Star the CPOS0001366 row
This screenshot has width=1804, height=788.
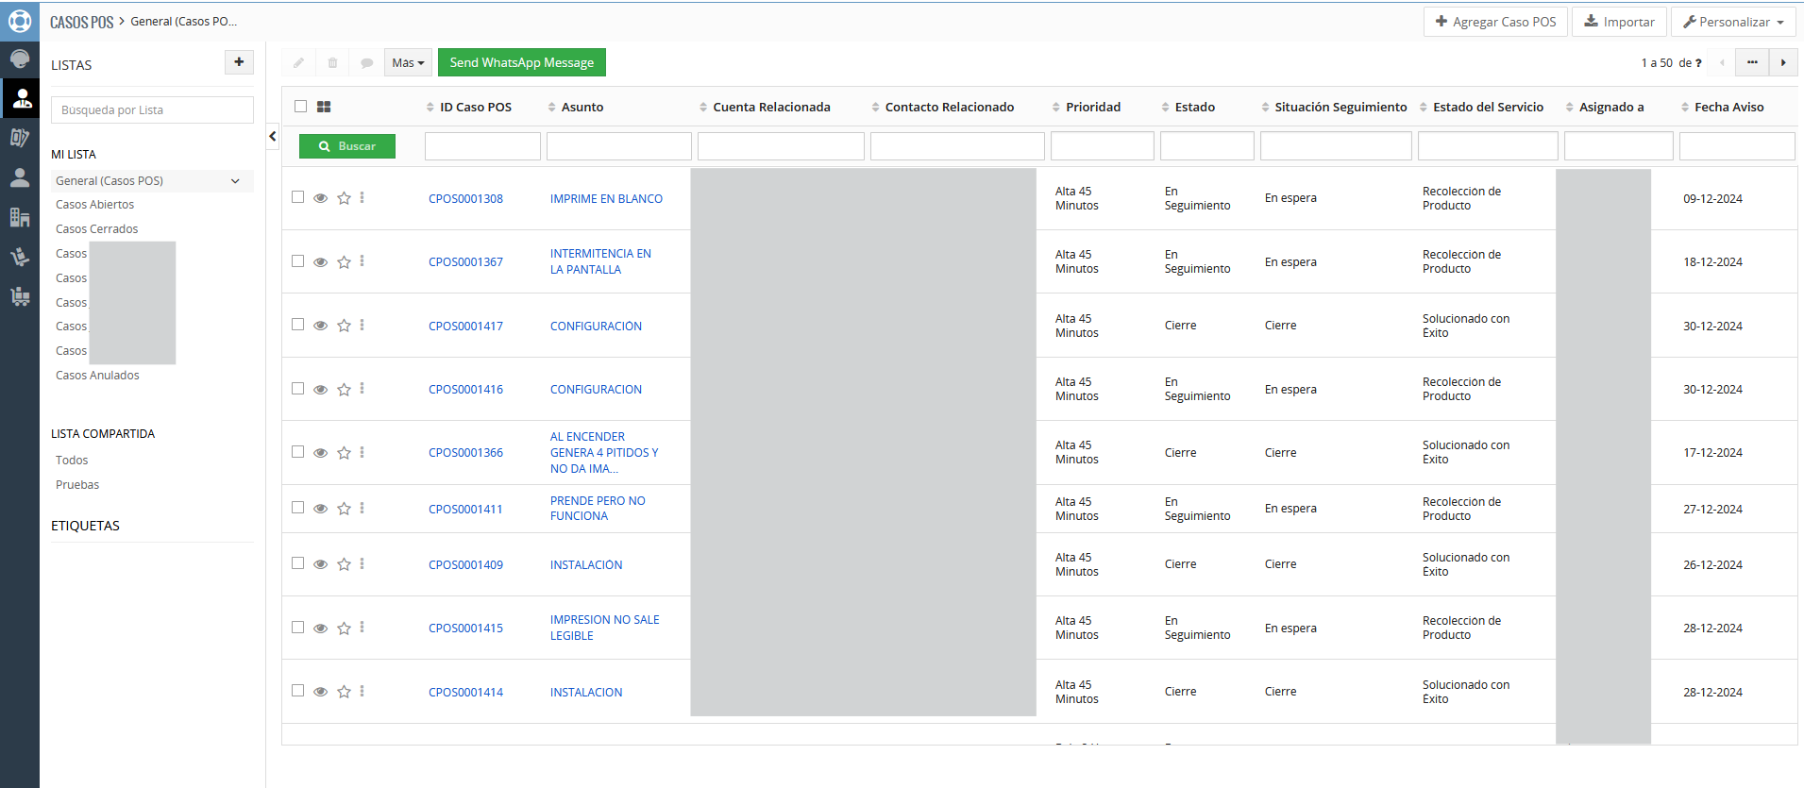344,453
